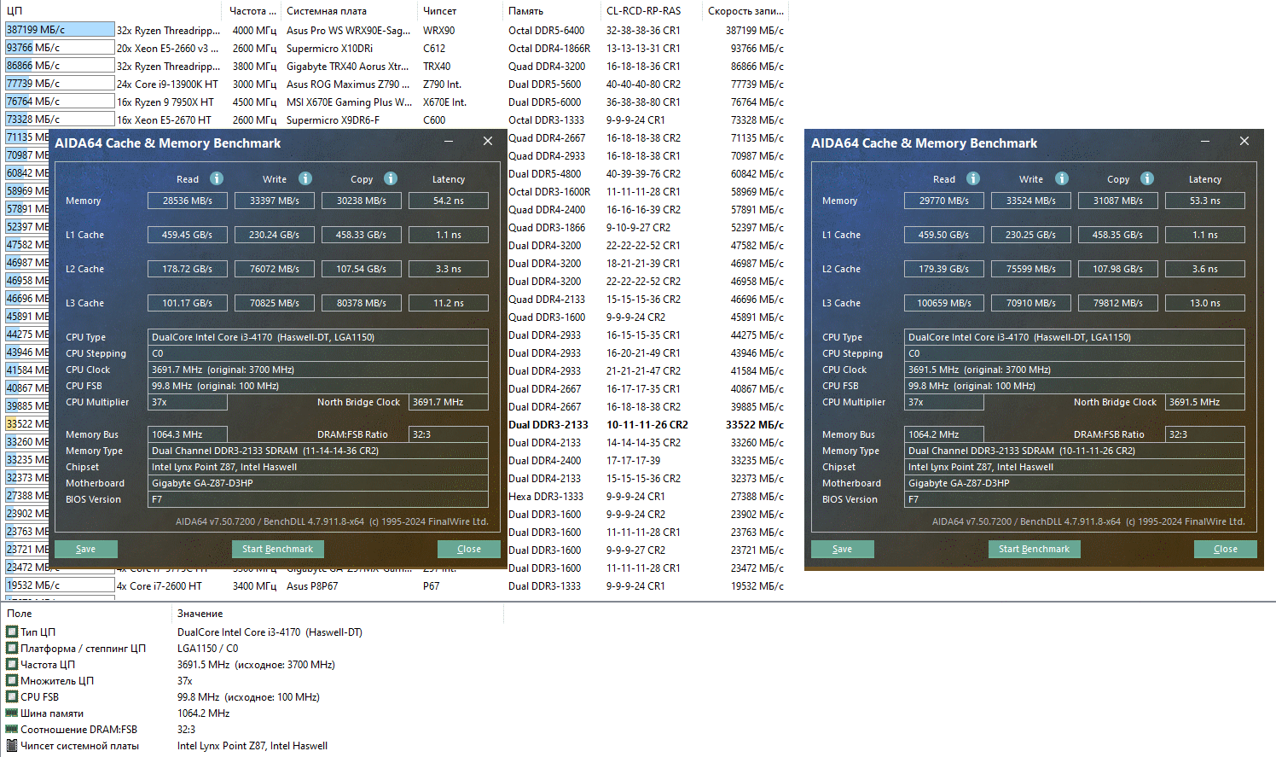Screen dimensions: 1276x757
Task: Sort by the Скорость запи... column header
Action: pos(745,11)
